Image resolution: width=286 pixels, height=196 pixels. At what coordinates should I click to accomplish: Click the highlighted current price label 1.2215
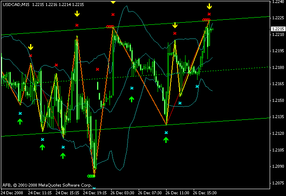point(278,29)
